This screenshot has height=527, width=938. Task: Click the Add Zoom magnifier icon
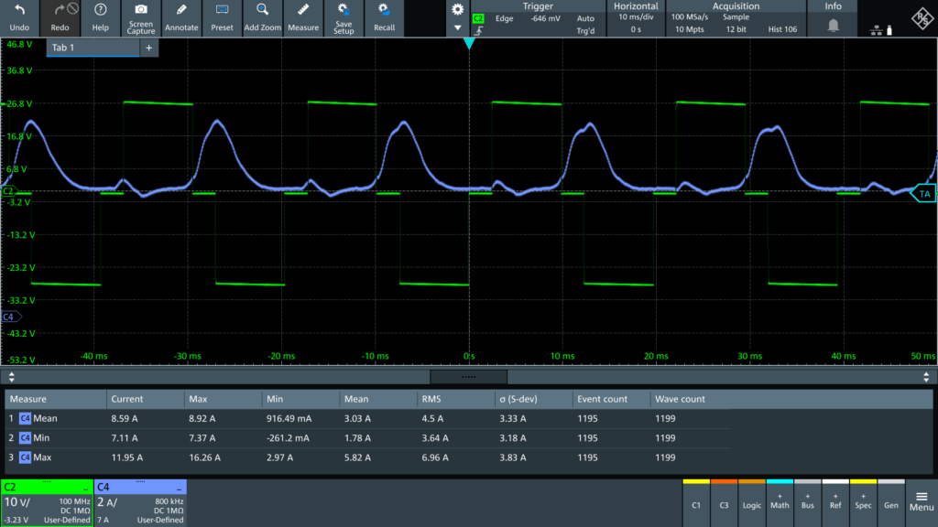point(263,9)
